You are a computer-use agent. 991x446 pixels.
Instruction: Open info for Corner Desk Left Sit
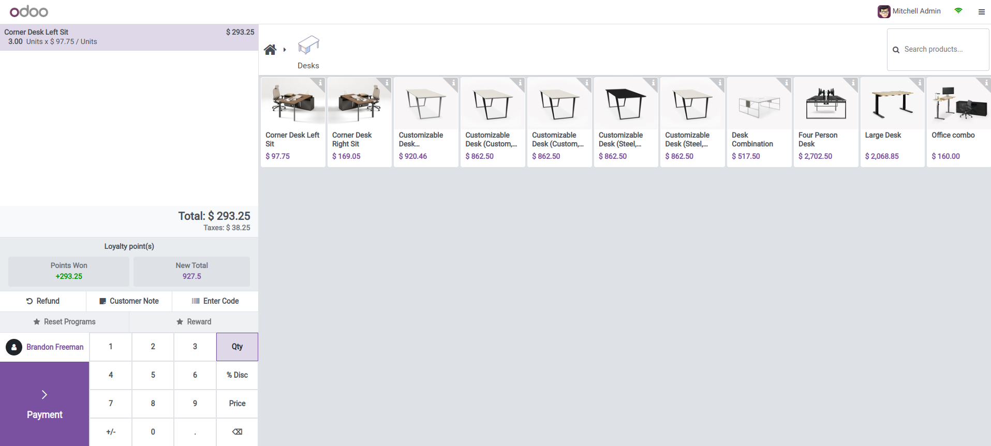320,83
